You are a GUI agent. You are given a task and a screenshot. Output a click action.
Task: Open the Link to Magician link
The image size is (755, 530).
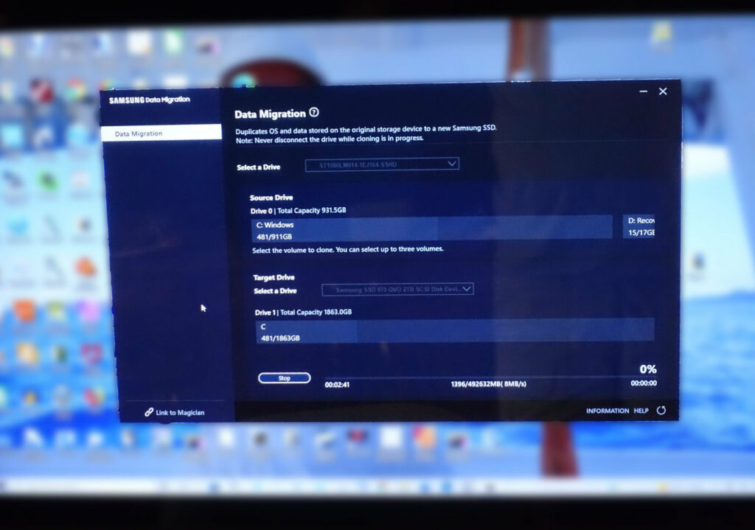(x=175, y=413)
